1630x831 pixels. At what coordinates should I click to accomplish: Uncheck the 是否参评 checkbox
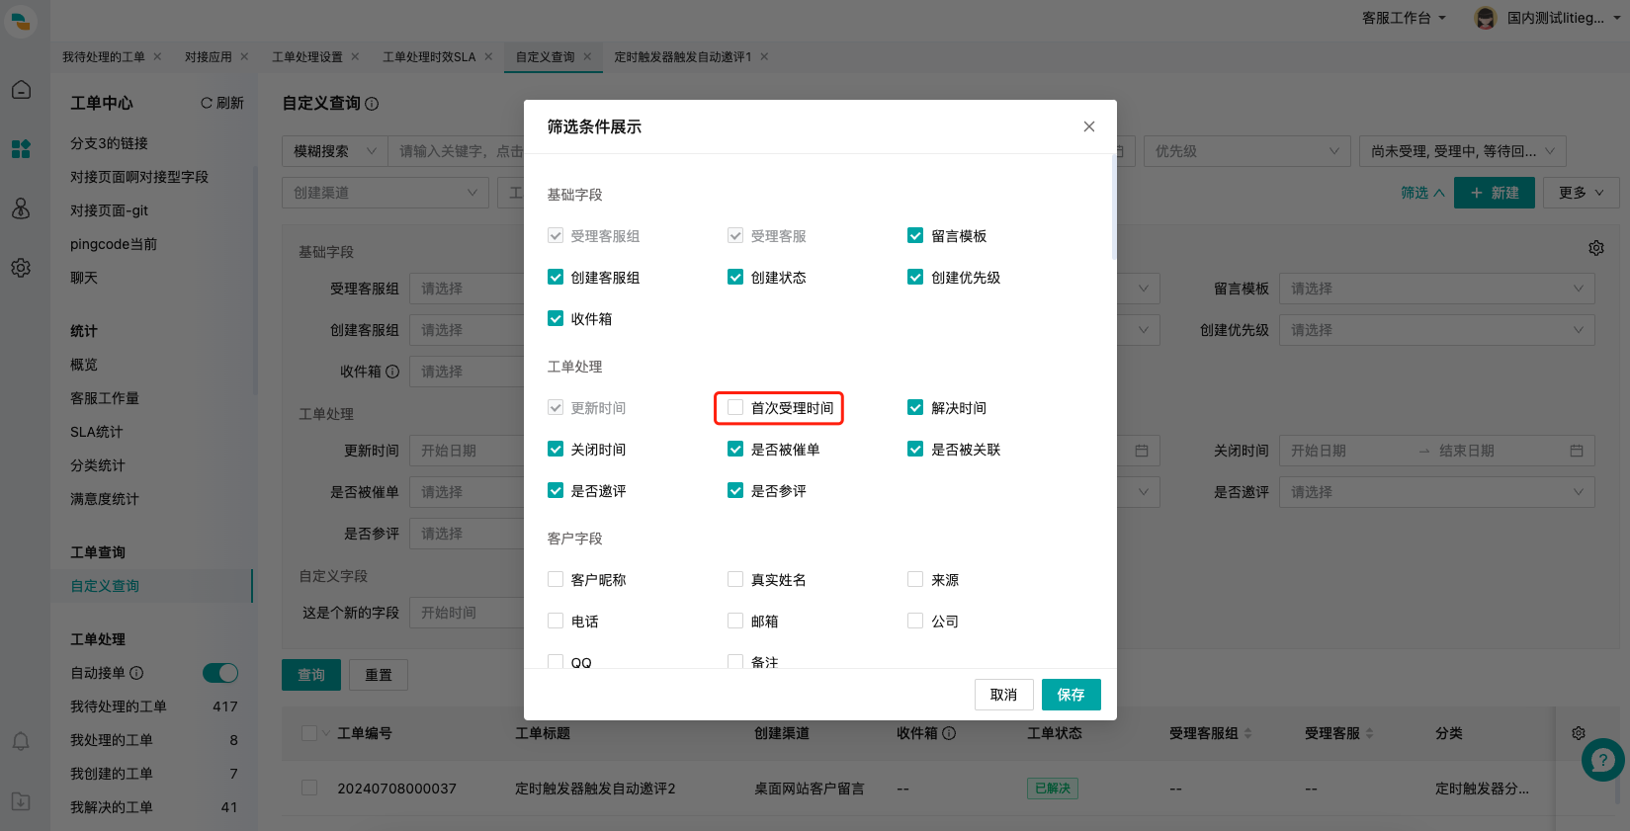click(x=735, y=490)
